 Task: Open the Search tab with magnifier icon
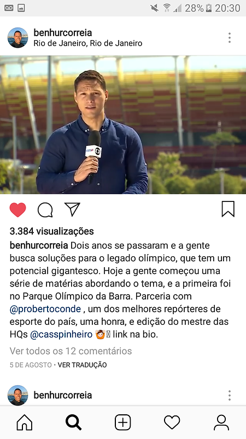click(x=74, y=423)
